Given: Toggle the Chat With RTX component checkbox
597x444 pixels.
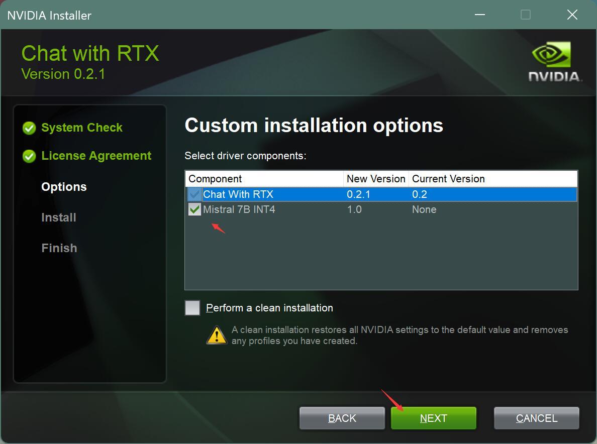Looking at the screenshot, I should 194,194.
